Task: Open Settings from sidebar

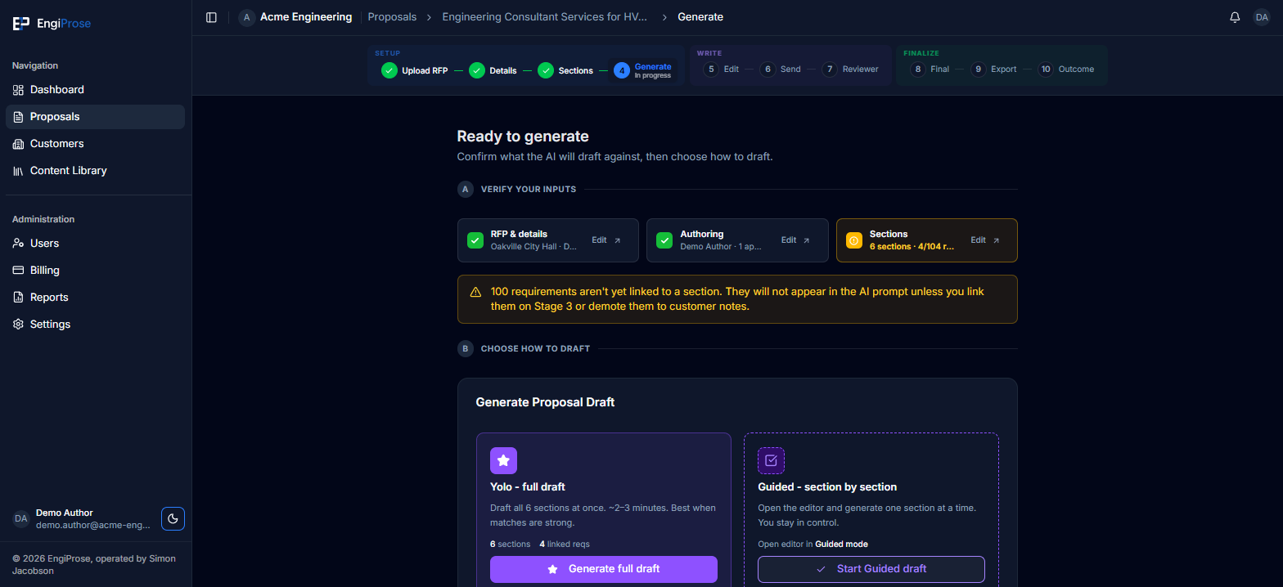Action: (x=95, y=325)
